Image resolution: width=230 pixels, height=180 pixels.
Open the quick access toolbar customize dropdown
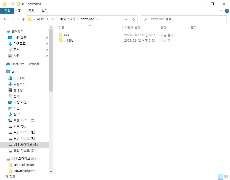pyautogui.click(x=23, y=4)
